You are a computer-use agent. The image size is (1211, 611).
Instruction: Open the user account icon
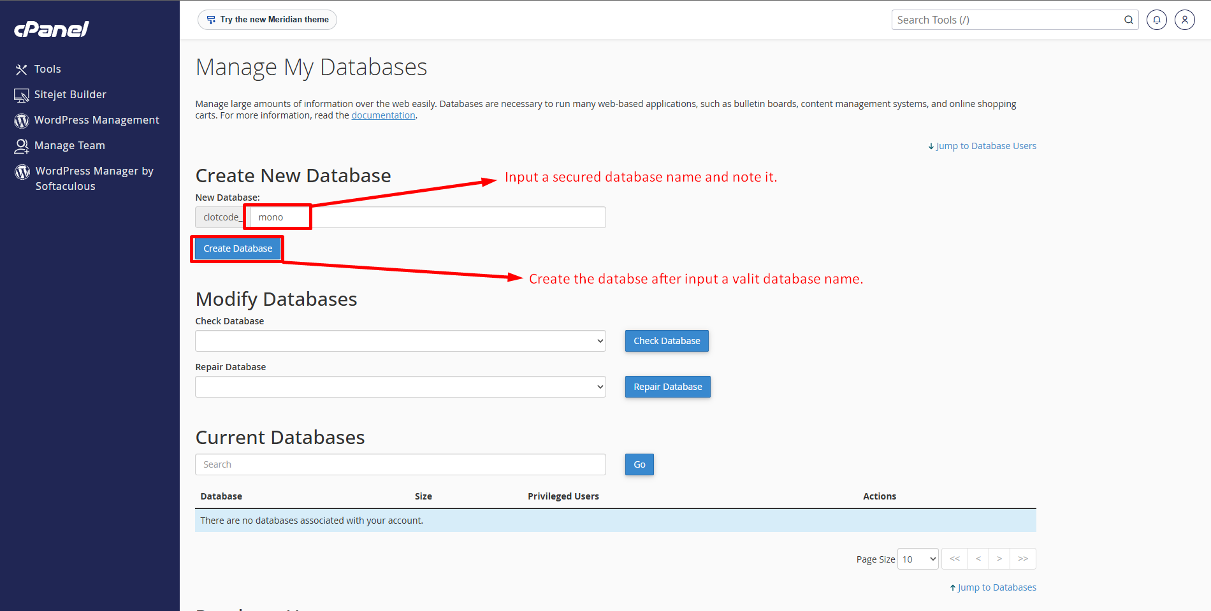click(1185, 20)
